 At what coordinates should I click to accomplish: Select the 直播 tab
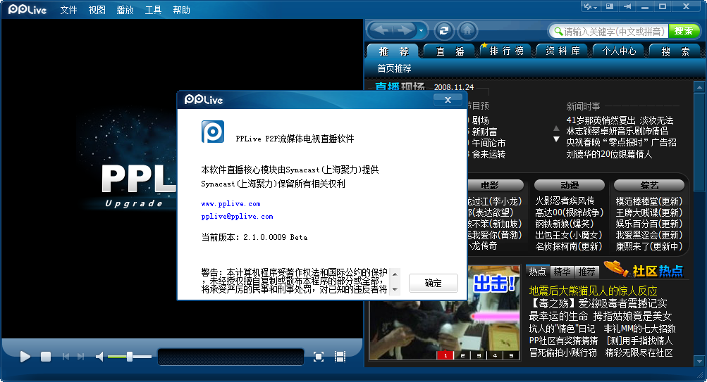(449, 51)
